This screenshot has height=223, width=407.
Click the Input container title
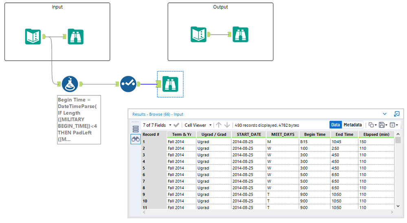point(57,7)
